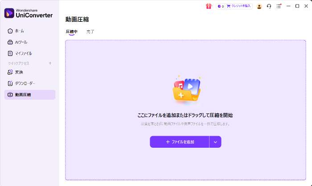312x186 pixels.
Task: Open the gift box promotion icon
Action: coord(209,6)
